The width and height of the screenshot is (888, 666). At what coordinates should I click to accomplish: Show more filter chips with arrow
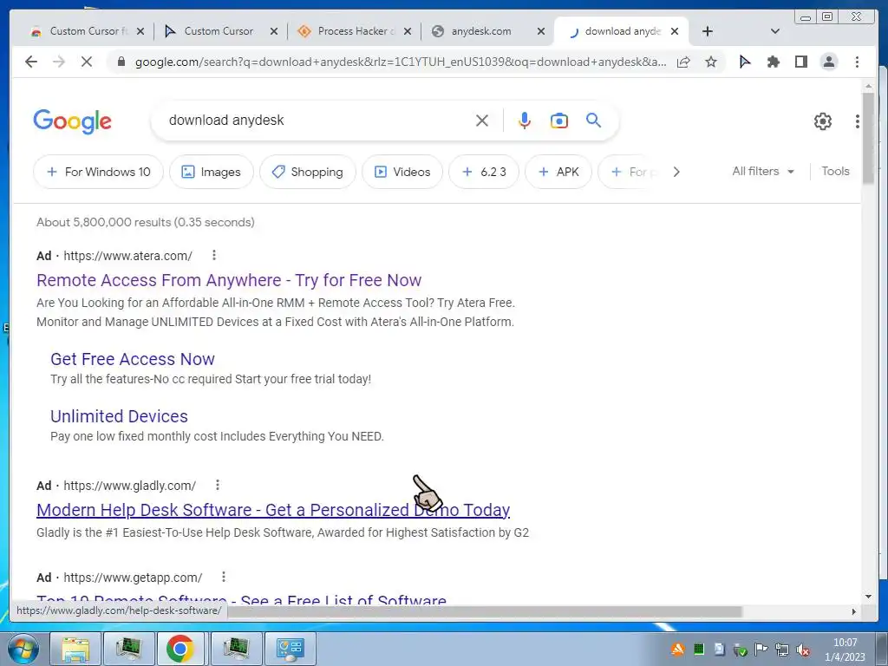click(676, 172)
